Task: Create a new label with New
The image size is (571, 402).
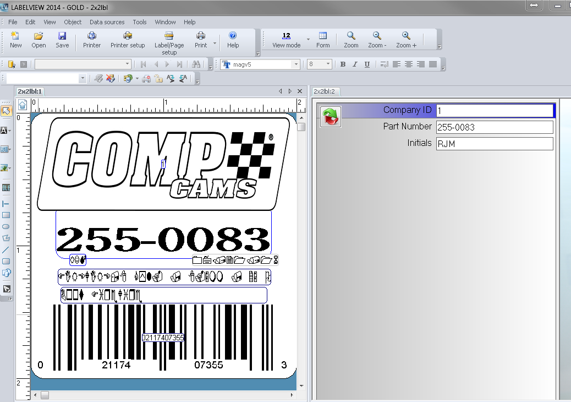Action: point(15,40)
